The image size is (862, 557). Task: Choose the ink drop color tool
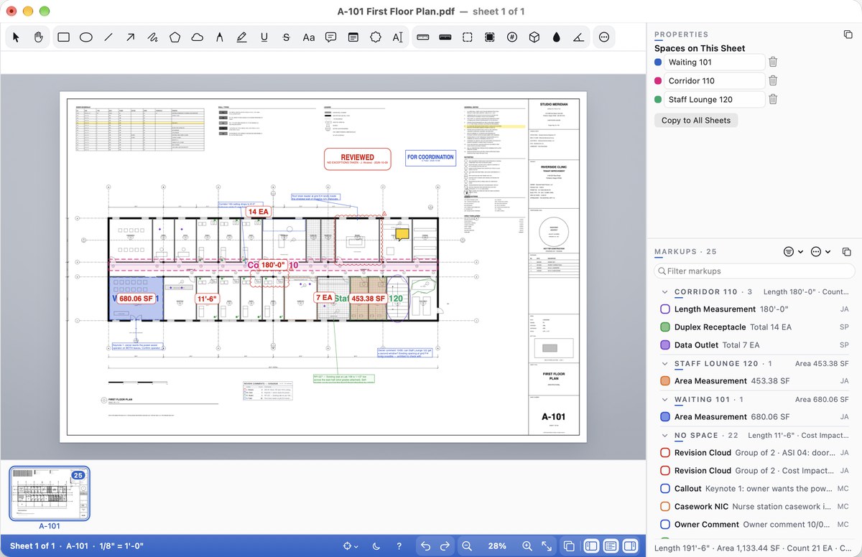click(556, 37)
